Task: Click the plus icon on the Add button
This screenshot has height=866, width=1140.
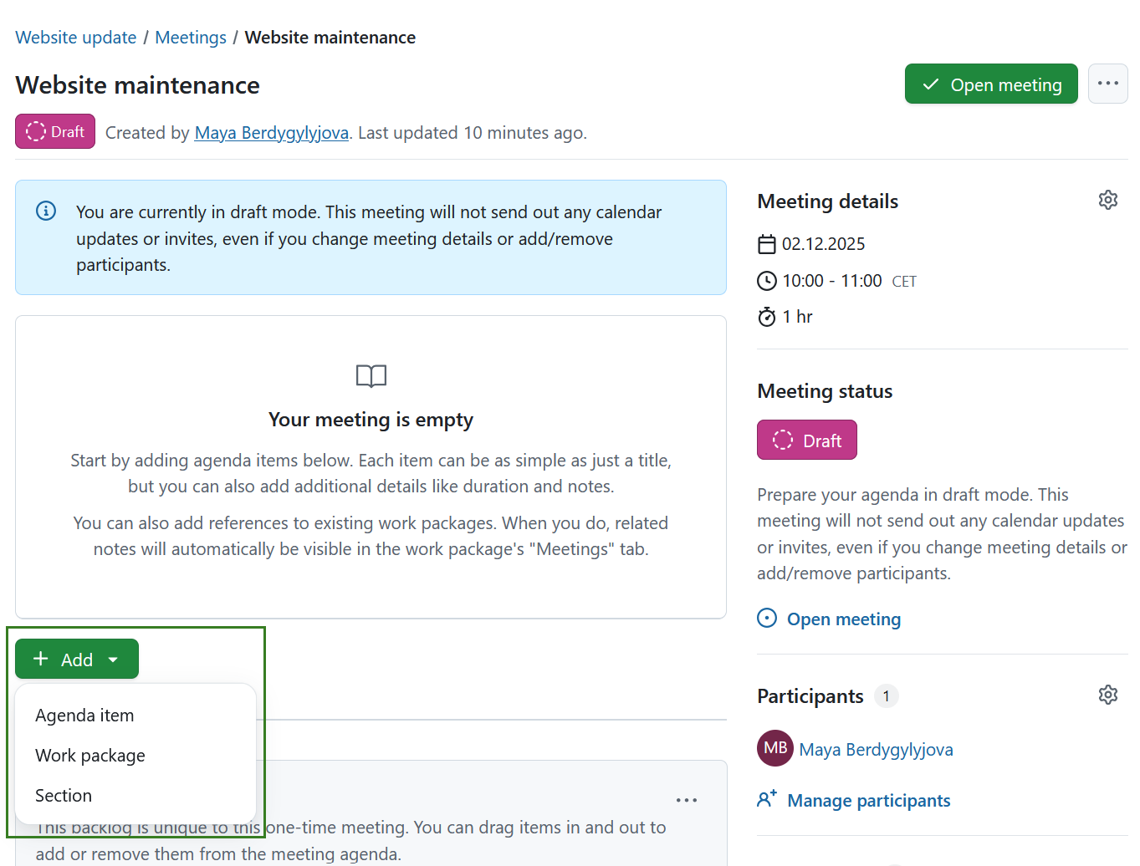Action: [x=40, y=659]
